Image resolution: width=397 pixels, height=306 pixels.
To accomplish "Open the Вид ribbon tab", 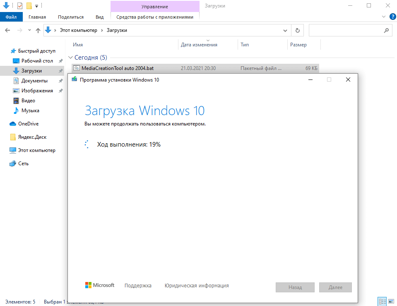I will click(99, 17).
